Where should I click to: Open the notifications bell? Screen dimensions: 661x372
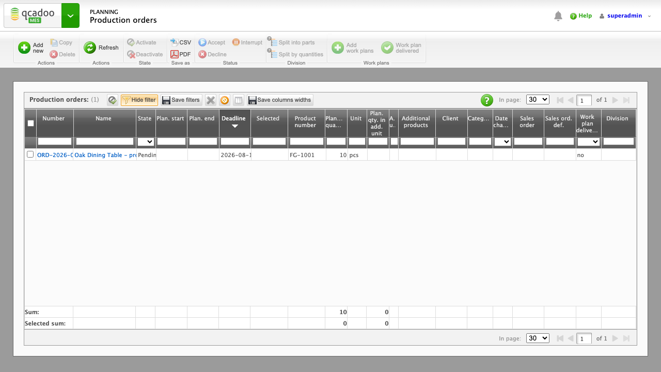(x=558, y=16)
